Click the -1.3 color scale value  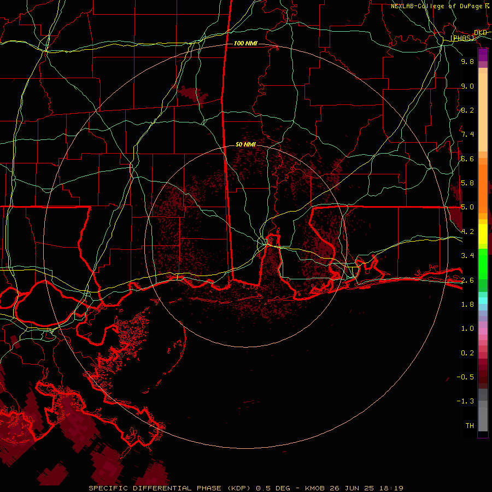click(465, 401)
